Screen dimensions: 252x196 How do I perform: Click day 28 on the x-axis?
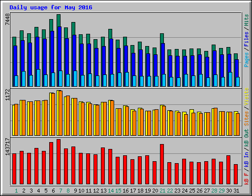coord(214,191)
